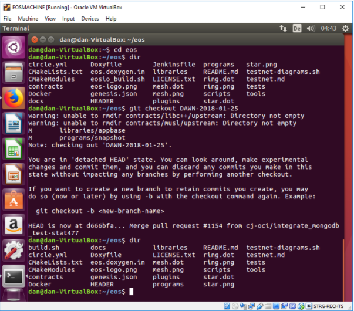The image size is (354, 311).
Task: Click the USB devices status icon
Action: pyautogui.click(x=260, y=306)
